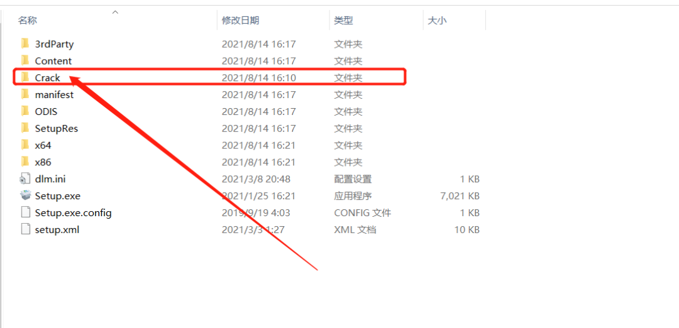Select the 3rdParty folder name
Screen dimensions: 679x328
tap(54, 44)
